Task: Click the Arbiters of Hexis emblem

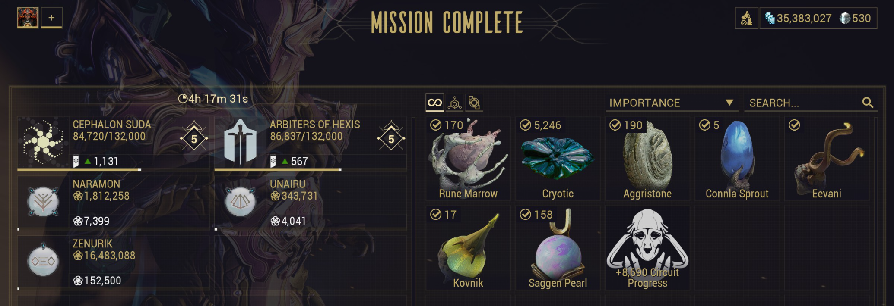Action: (x=240, y=142)
